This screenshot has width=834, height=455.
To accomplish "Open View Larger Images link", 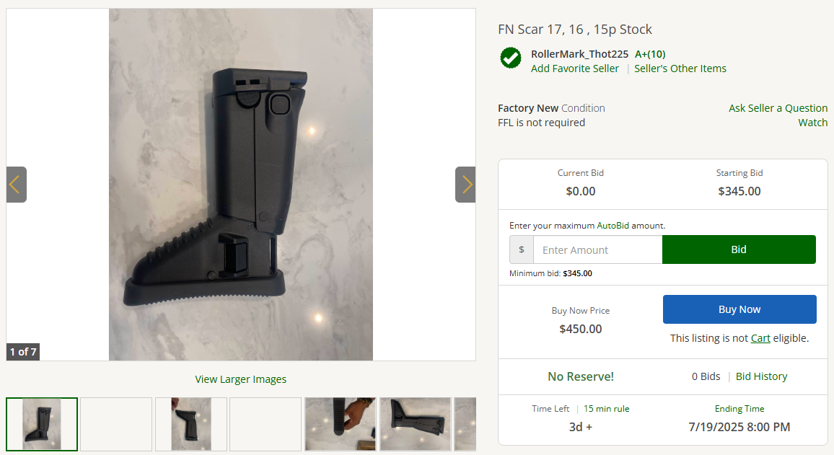I will click(x=240, y=379).
